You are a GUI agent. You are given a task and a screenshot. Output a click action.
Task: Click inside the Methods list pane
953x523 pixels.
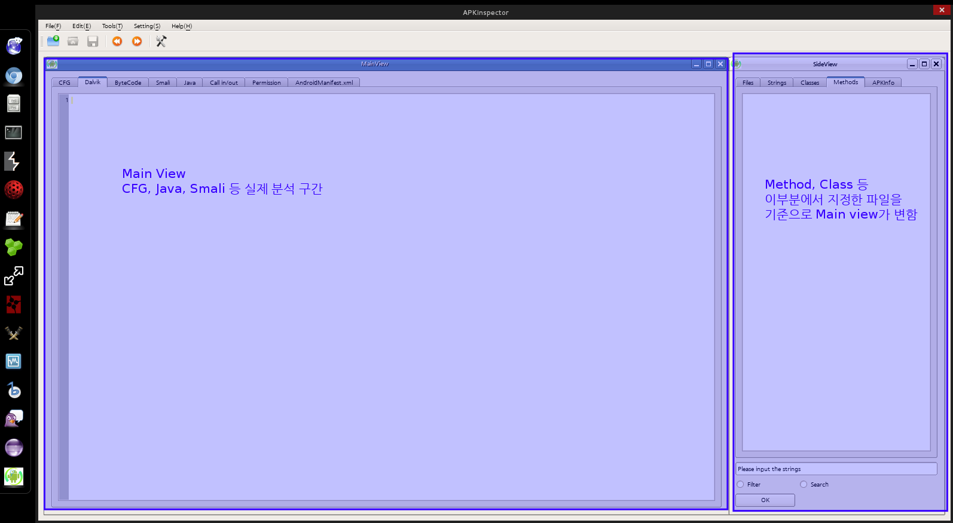836,272
